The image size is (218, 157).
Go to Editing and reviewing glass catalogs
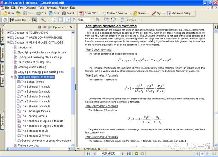[x=40, y=57]
